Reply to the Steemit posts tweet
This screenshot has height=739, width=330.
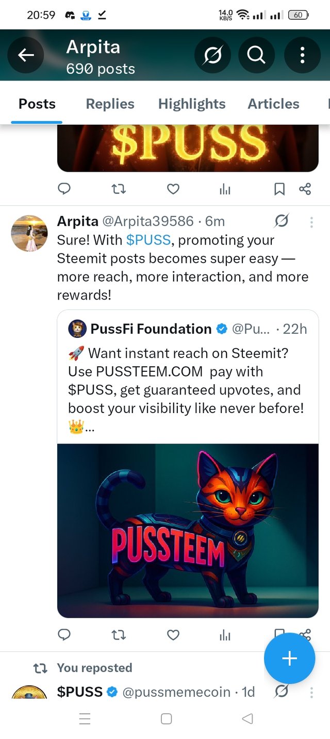click(x=64, y=635)
